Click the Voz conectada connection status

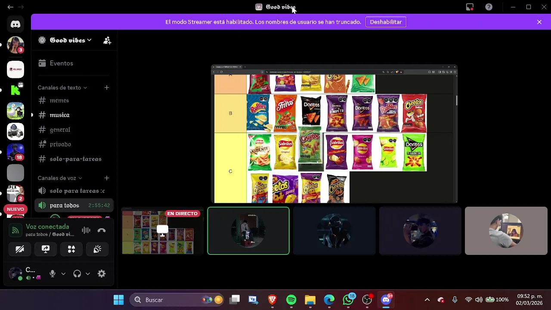47,227
